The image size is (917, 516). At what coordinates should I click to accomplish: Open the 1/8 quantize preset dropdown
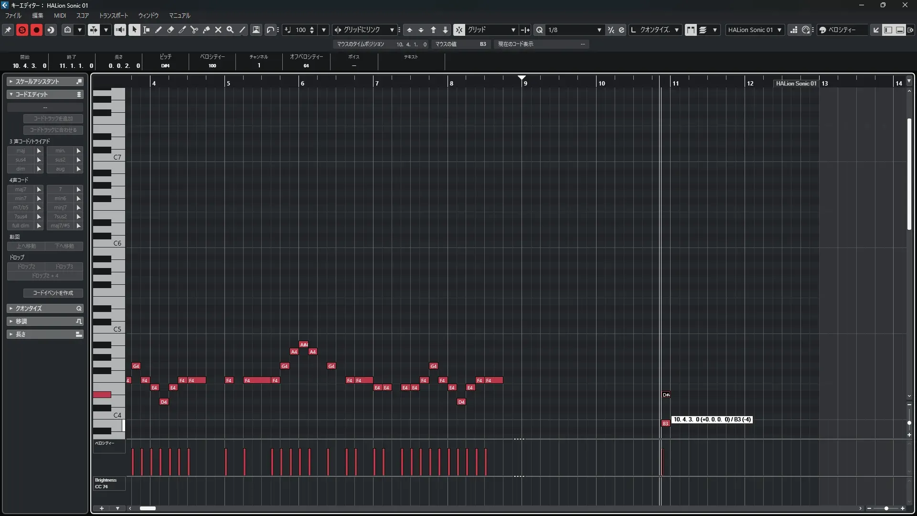[574, 30]
